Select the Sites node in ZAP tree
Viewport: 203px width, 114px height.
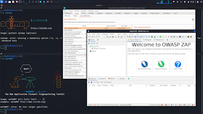93,51
